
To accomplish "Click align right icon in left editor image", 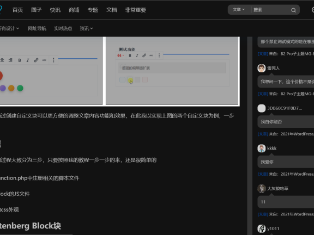I will [10, 60].
